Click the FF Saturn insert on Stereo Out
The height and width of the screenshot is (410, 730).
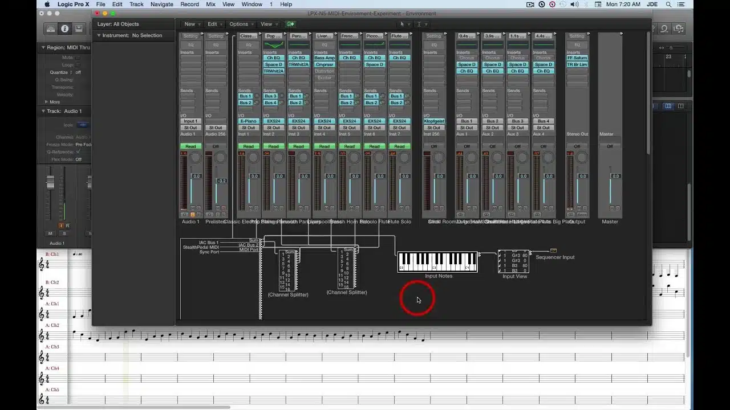(x=577, y=58)
